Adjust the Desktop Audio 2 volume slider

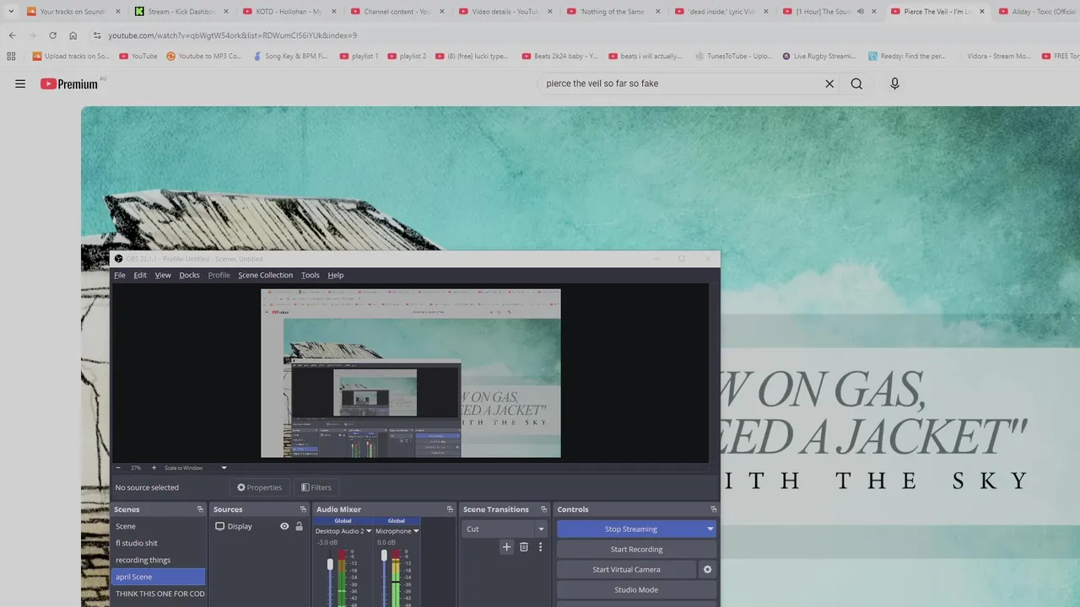330,564
